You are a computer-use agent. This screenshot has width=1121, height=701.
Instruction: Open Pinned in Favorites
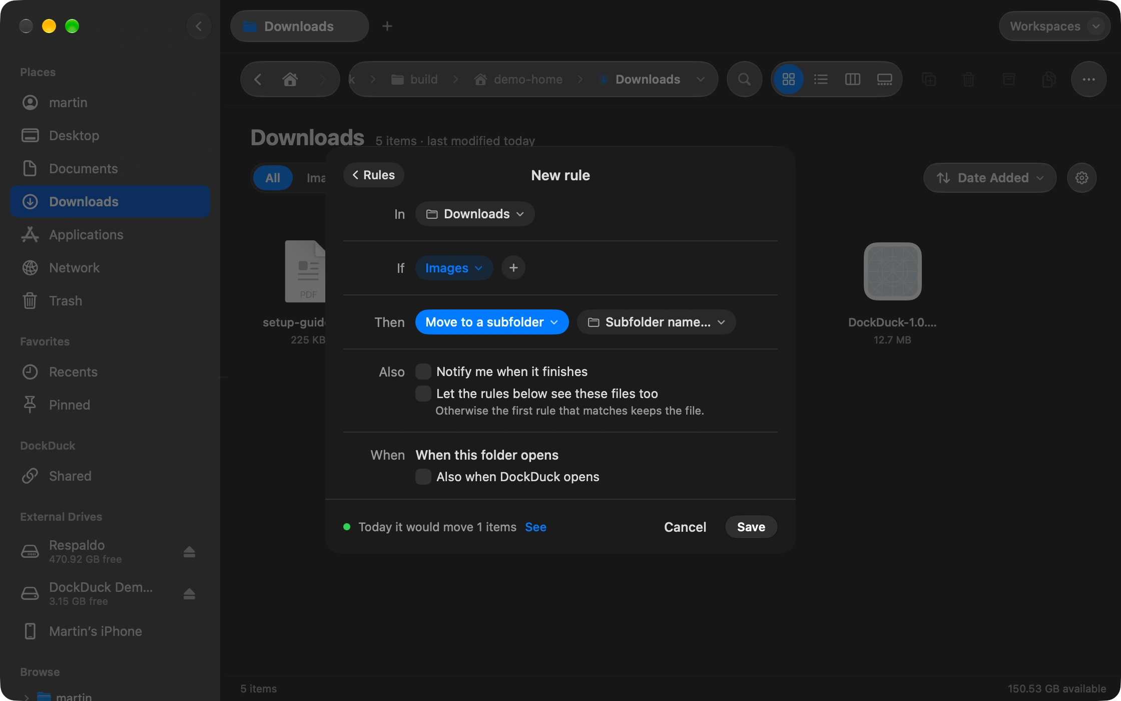click(x=110, y=405)
